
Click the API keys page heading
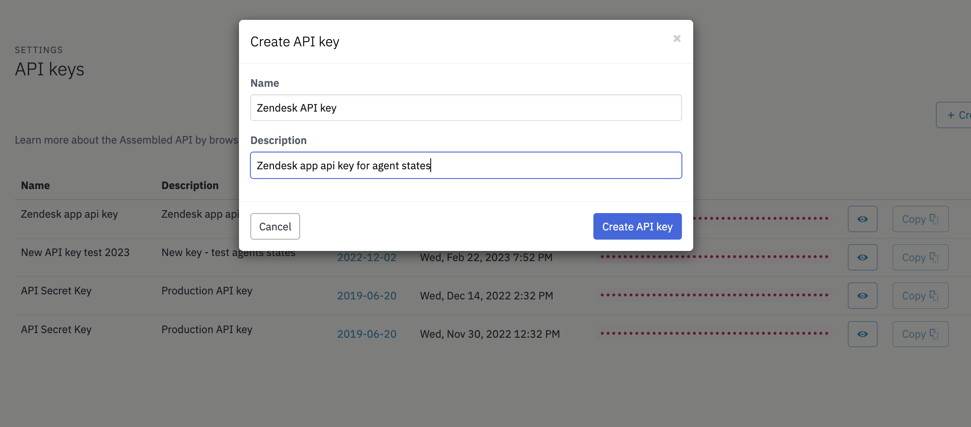click(50, 69)
